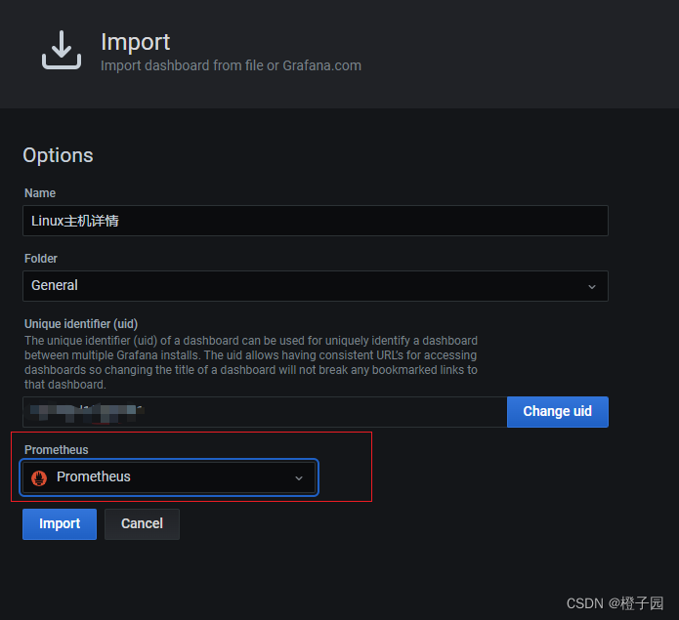
Task: Open the Folder dropdown showing General
Action: (316, 286)
